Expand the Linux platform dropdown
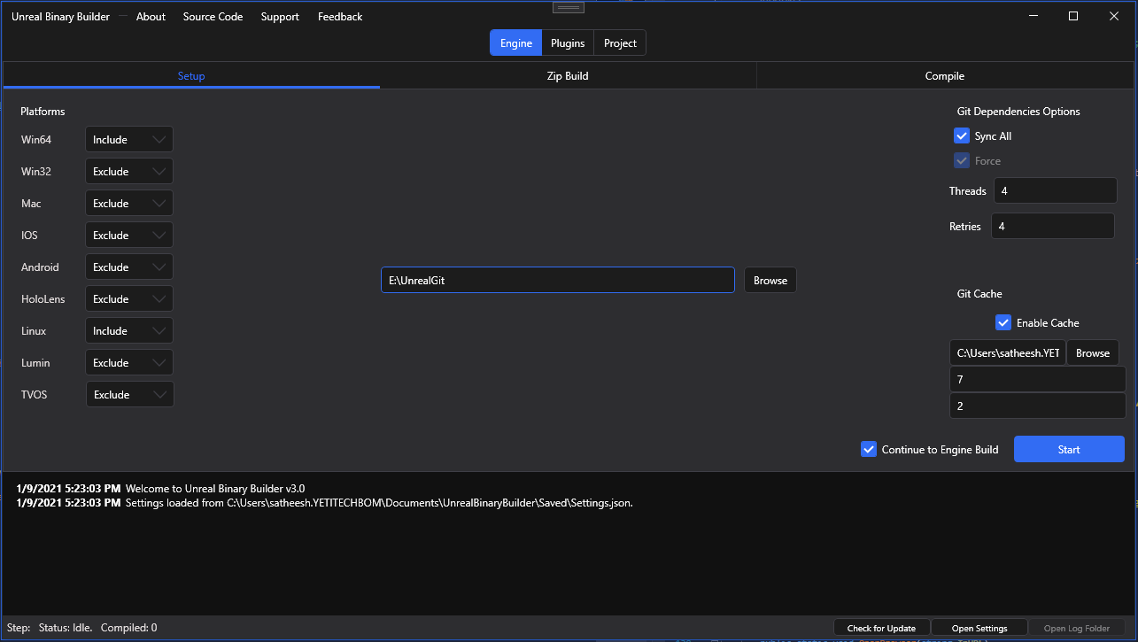This screenshot has width=1138, height=642. tap(129, 330)
